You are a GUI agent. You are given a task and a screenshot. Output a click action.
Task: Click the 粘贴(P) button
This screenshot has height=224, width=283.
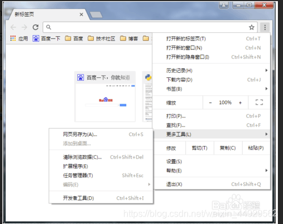tap(256, 148)
